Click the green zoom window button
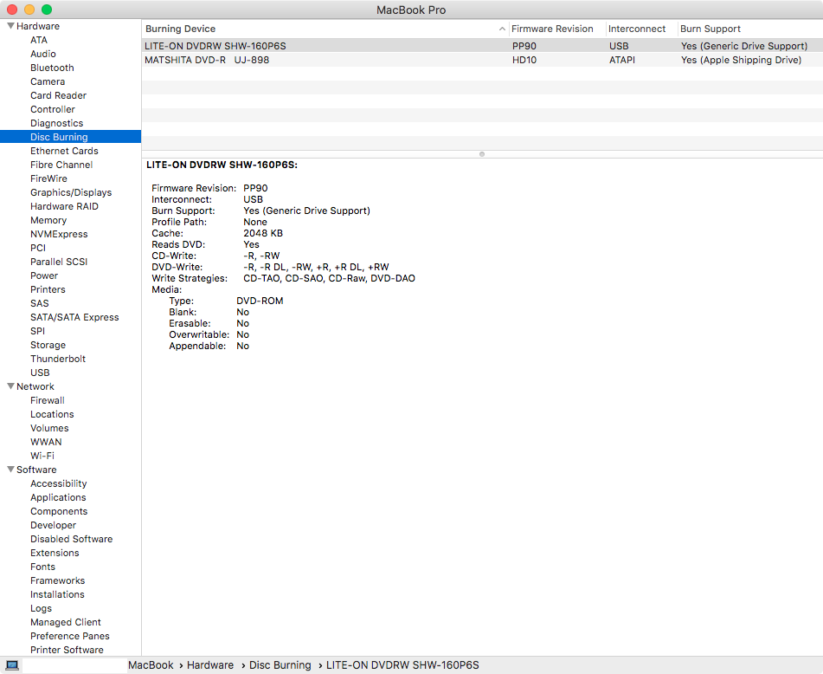Image resolution: width=823 pixels, height=674 pixels. click(47, 10)
